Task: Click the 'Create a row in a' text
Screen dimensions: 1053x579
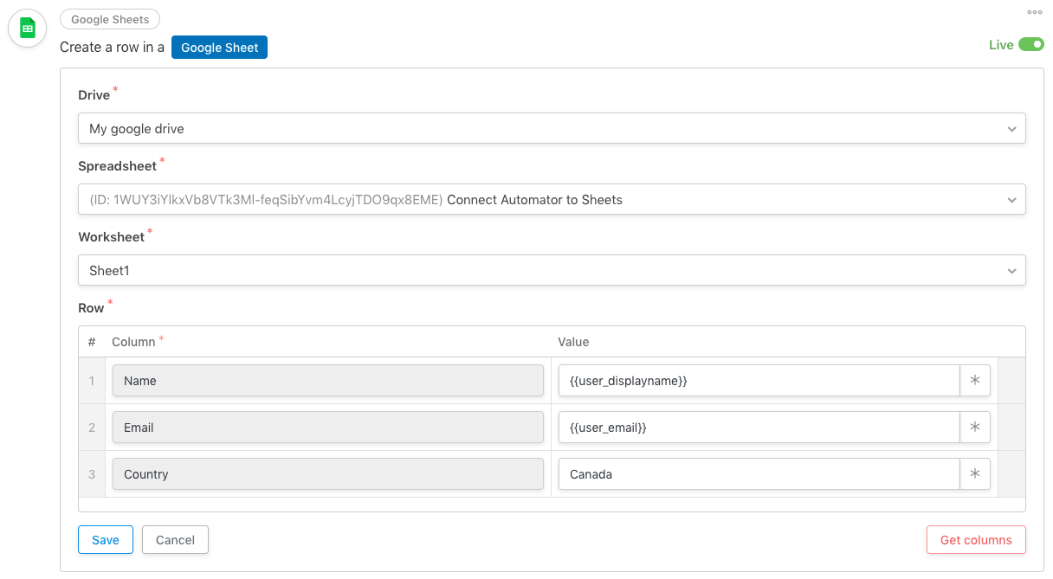Action: [x=112, y=47]
